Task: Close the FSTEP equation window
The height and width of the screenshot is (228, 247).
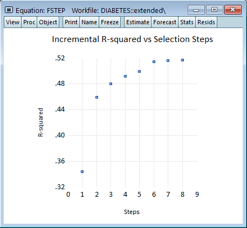Action: (233, 10)
